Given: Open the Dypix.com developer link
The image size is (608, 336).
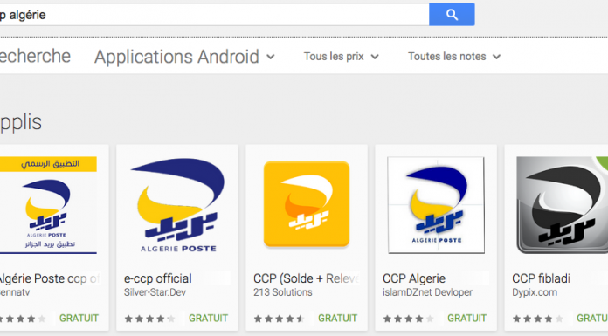Looking at the screenshot, I should coord(535,292).
